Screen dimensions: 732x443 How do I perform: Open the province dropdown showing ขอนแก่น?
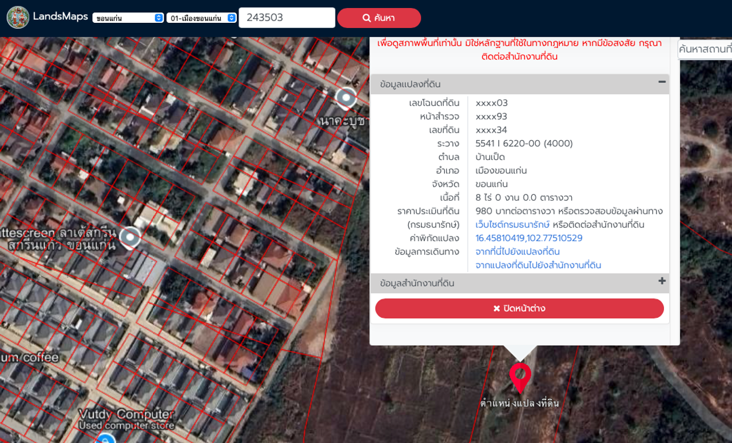128,18
